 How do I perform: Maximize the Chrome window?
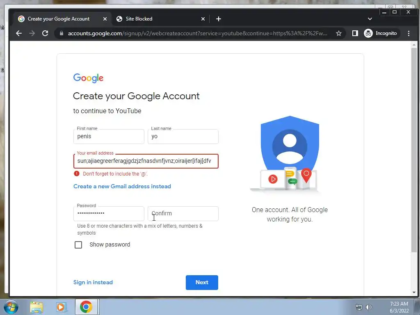click(x=394, y=12)
